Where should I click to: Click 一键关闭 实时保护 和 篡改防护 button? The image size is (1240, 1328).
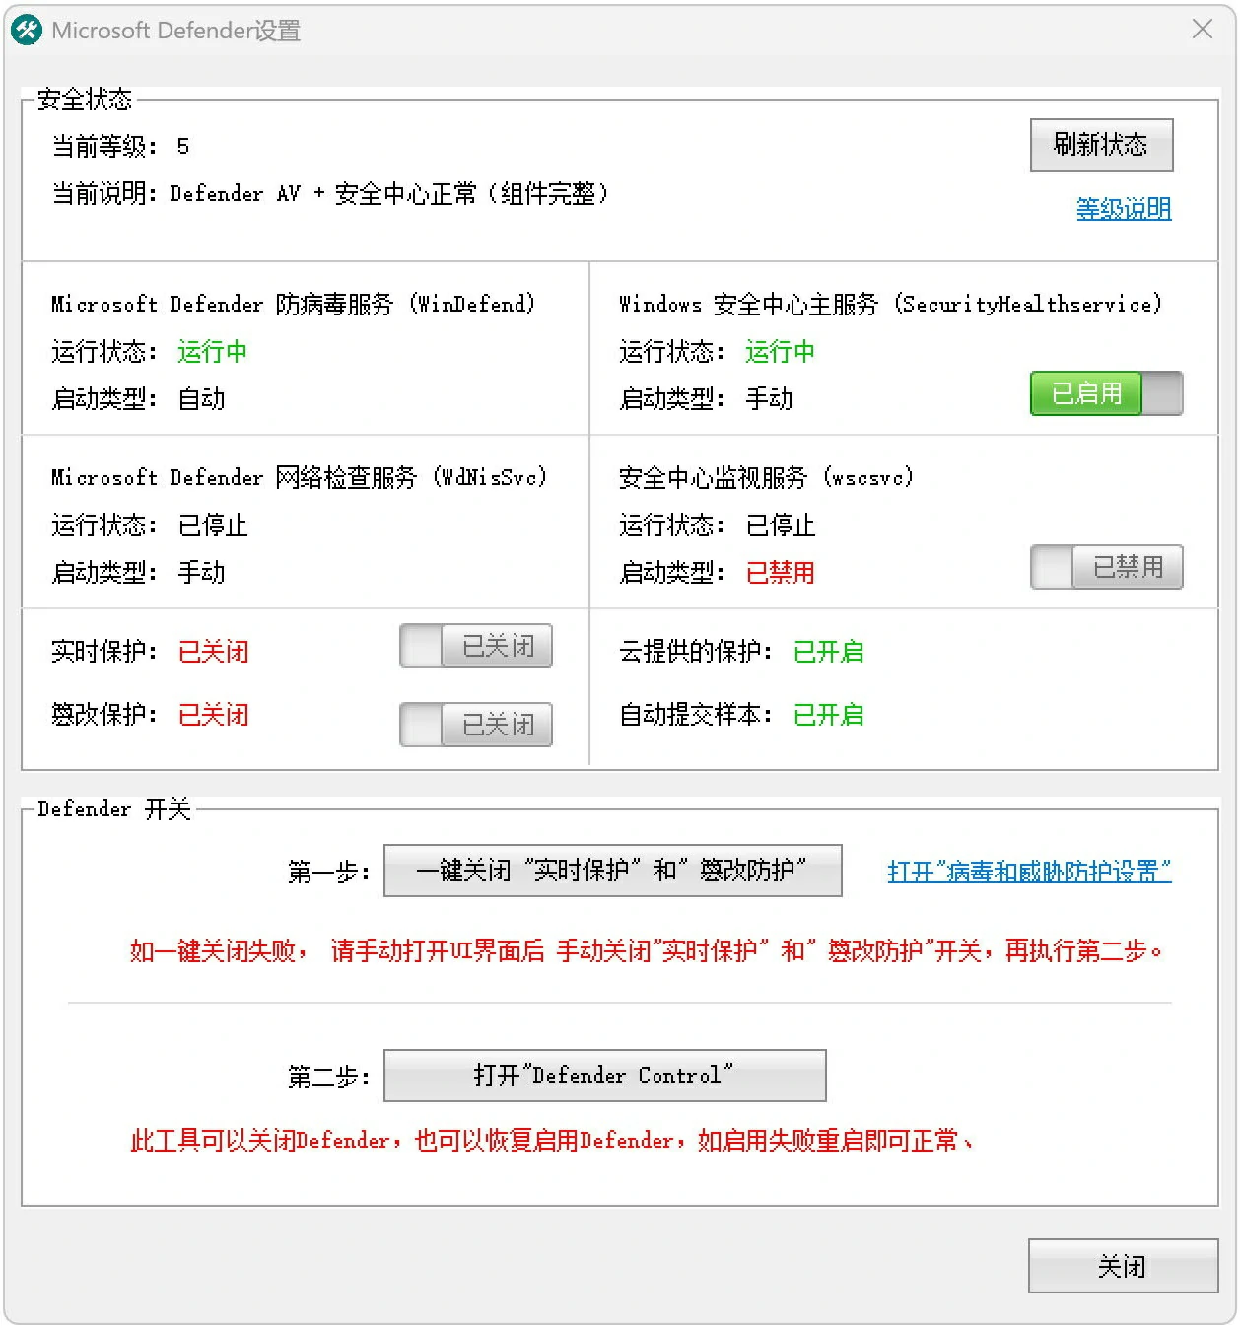[x=612, y=870]
